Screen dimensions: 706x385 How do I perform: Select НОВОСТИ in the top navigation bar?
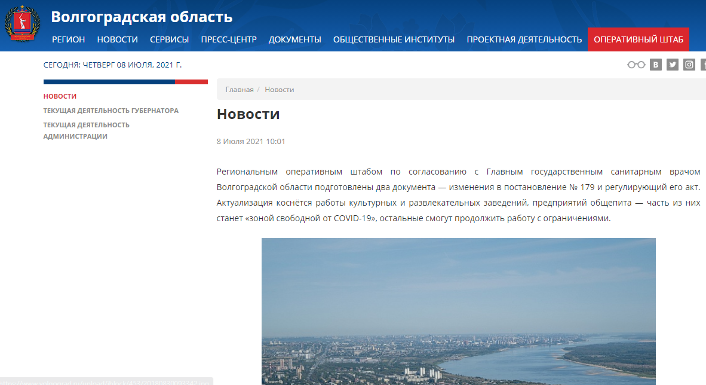(x=117, y=39)
